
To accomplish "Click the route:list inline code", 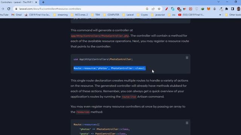I will point(129,97).
